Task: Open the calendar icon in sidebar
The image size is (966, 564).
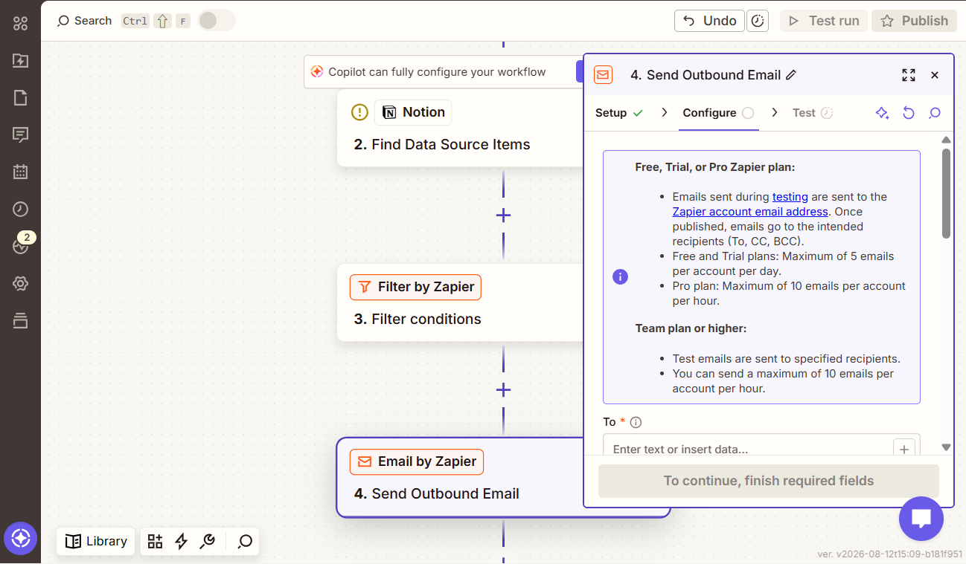Action: (x=20, y=172)
